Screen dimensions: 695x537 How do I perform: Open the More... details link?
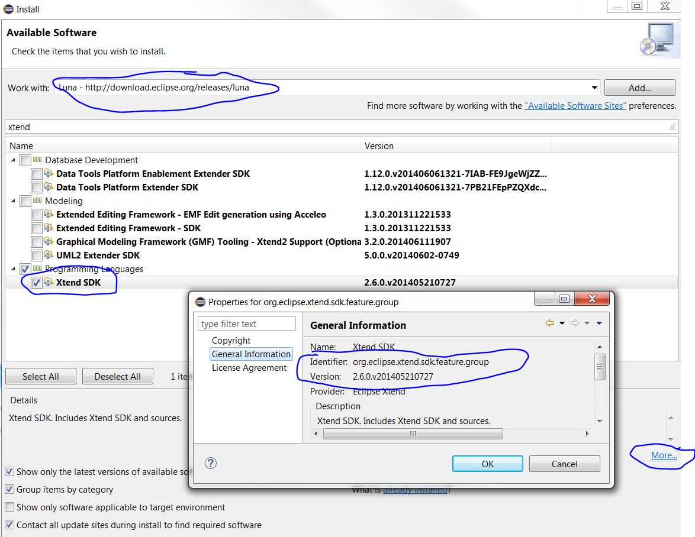(664, 455)
